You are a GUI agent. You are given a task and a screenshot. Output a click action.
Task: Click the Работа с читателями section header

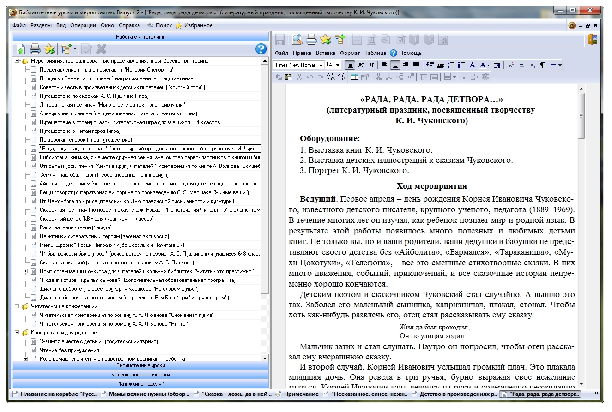[x=140, y=37]
